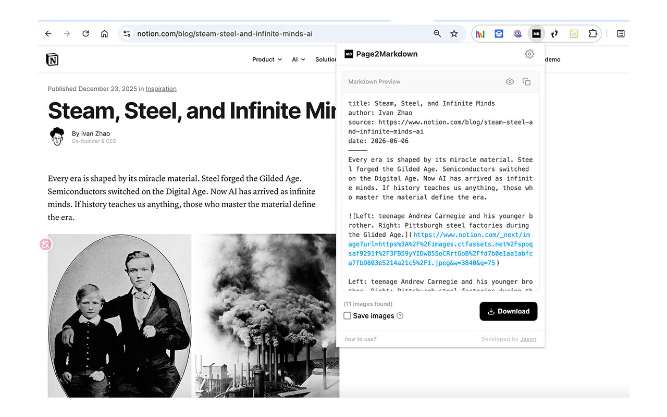Open the footprints extension icon
The image size is (667, 417).
click(x=554, y=33)
